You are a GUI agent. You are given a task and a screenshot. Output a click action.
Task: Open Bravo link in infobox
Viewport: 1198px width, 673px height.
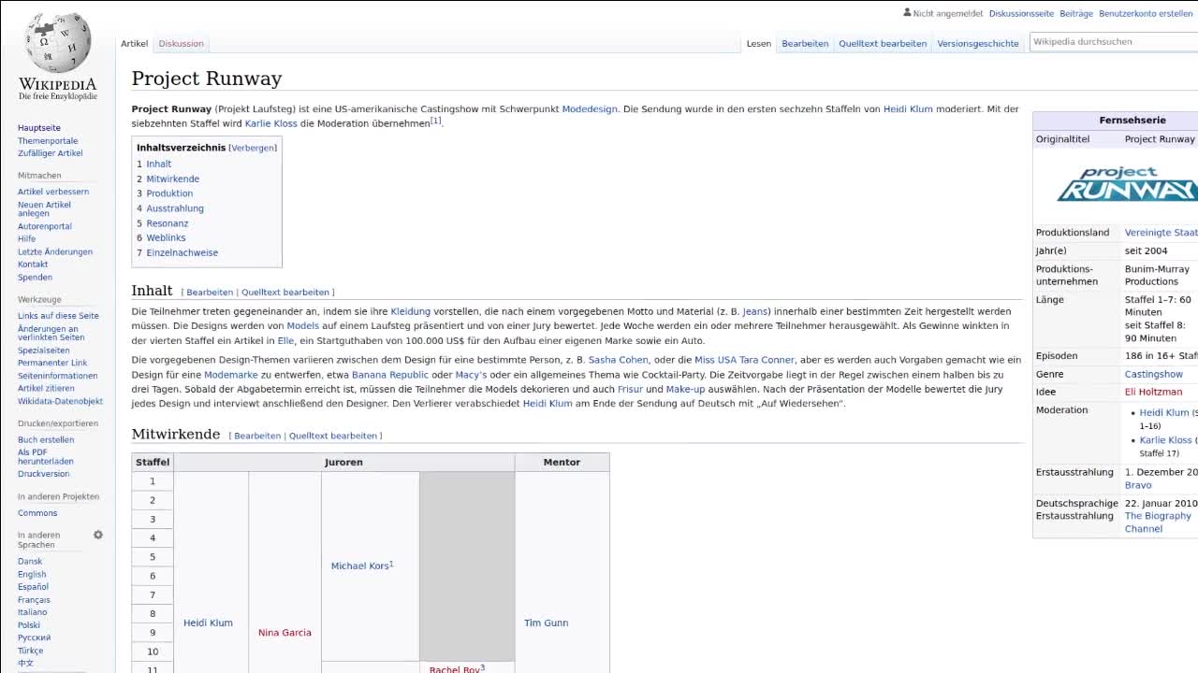1138,485
